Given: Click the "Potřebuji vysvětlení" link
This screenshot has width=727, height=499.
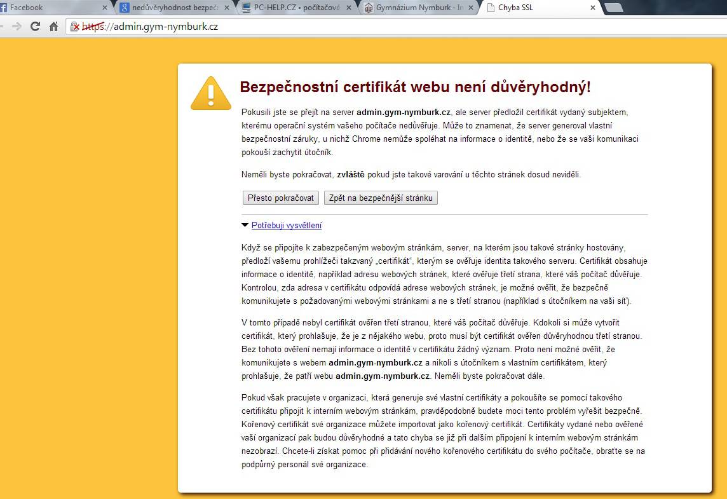Looking at the screenshot, I should pyautogui.click(x=287, y=226).
